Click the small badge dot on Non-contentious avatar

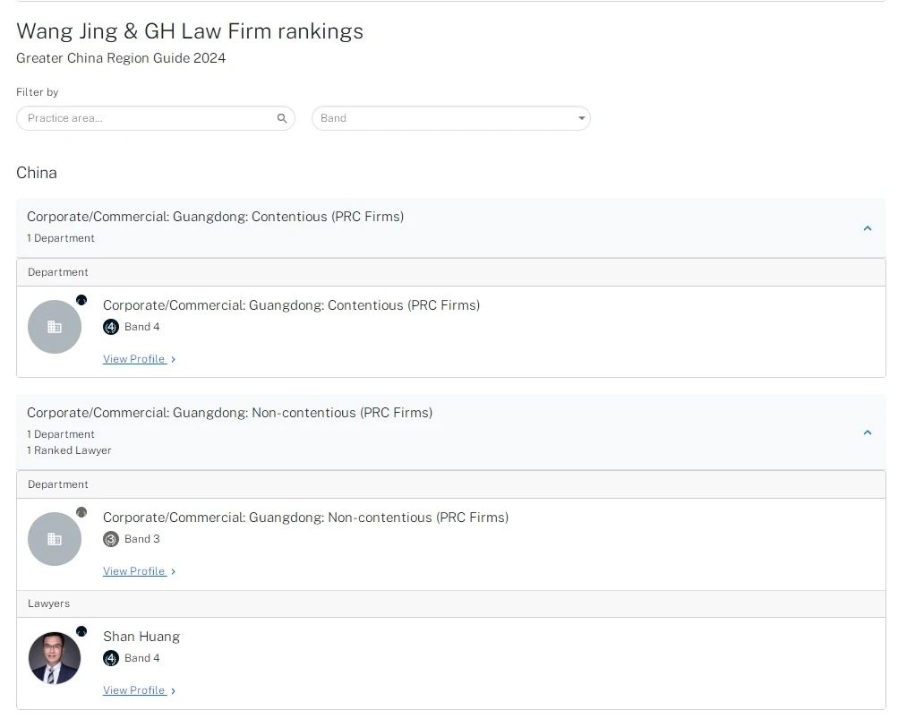coord(81,512)
